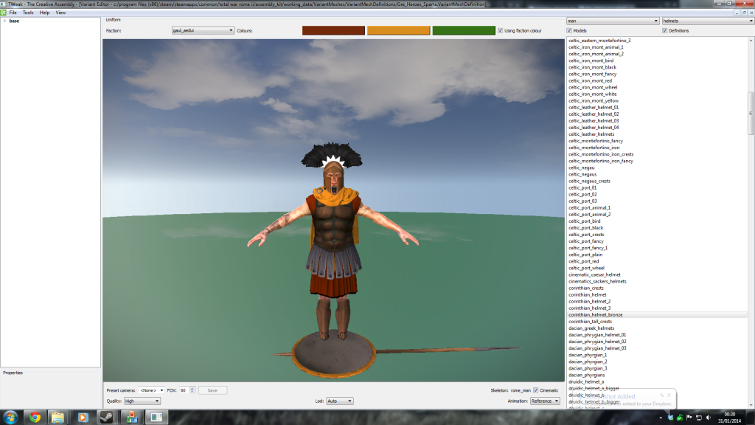Click the Save camera button
755x425 pixels.
click(212, 390)
